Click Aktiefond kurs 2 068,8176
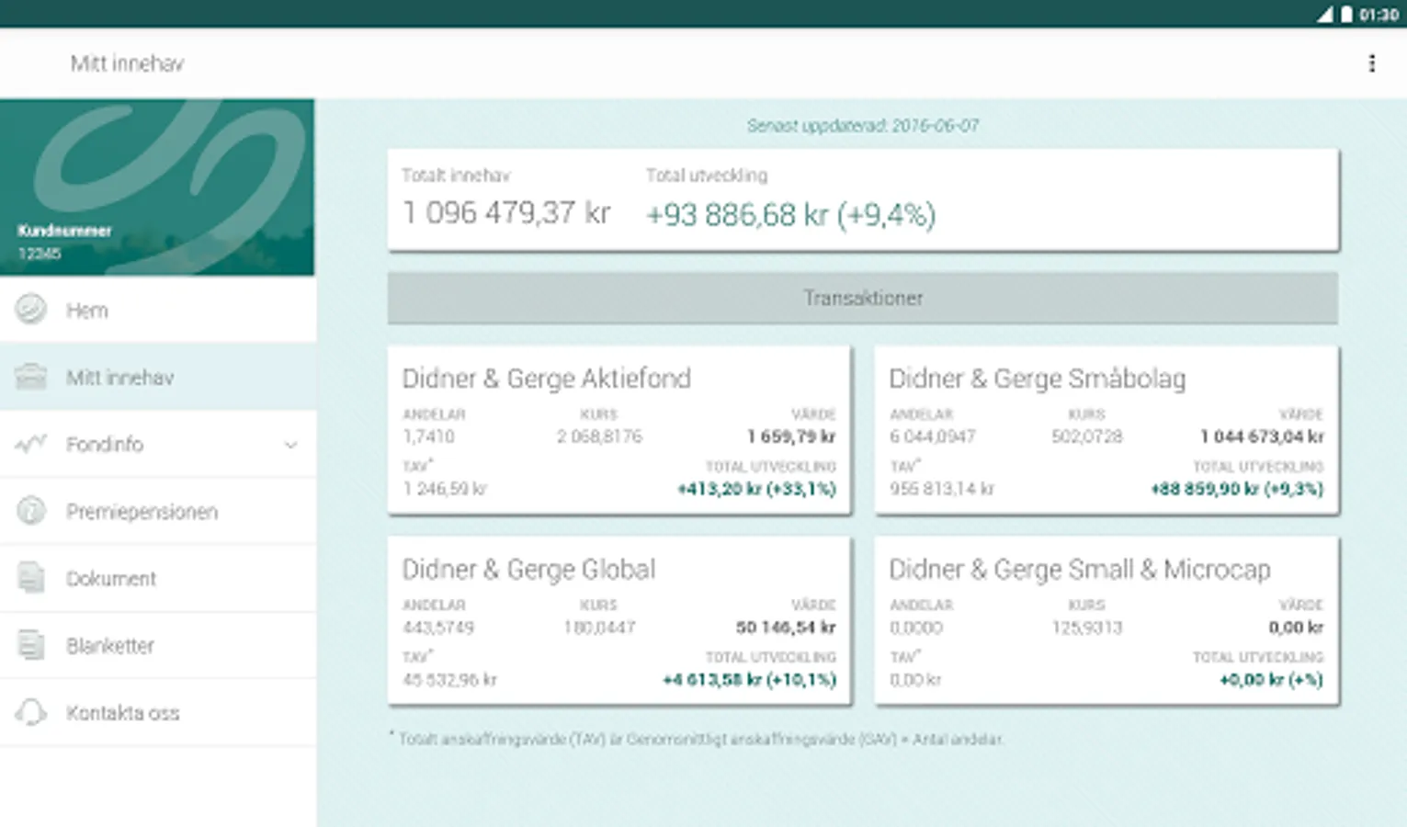Viewport: 1407px width, 827px height. [599, 436]
